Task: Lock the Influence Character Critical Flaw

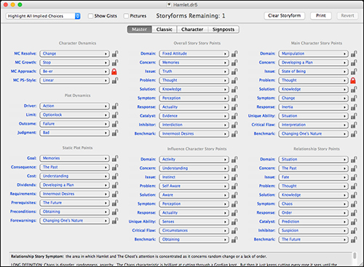Action: (x=234, y=231)
